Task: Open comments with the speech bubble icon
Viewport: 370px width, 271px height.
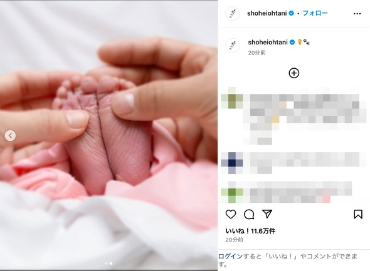Action: (x=249, y=215)
